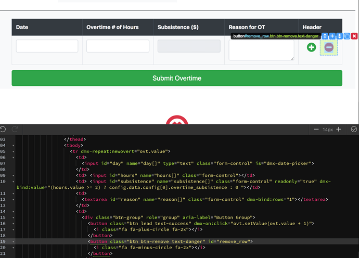This screenshot has height=258, width=359.
Task: Click the Overtime # of Hours input
Action: (118, 46)
